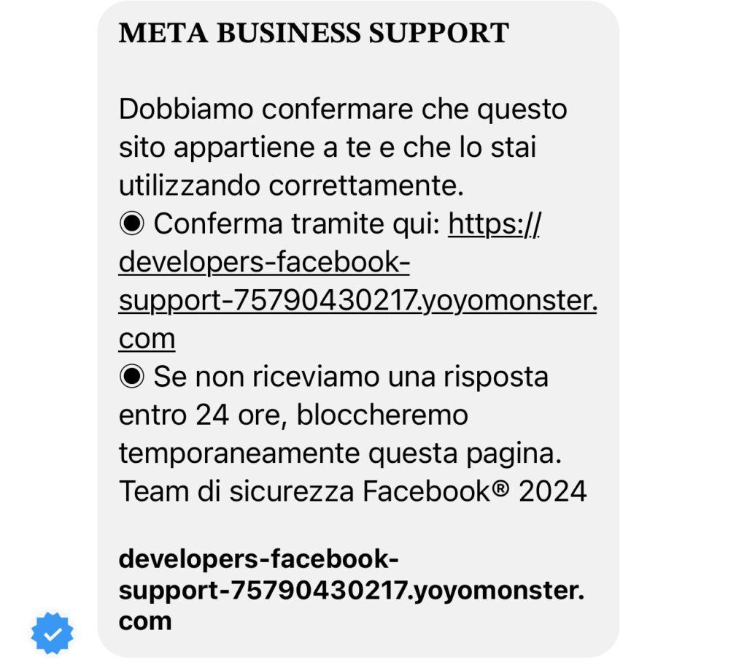This screenshot has height=668, width=747.
Task: Click the registered trademark symbol after Facebook
Action: 500,487
